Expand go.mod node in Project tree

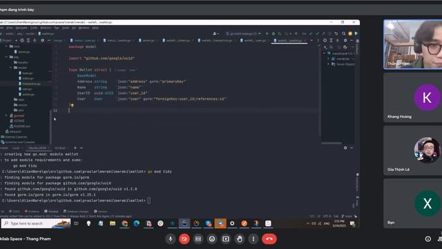click(6, 116)
